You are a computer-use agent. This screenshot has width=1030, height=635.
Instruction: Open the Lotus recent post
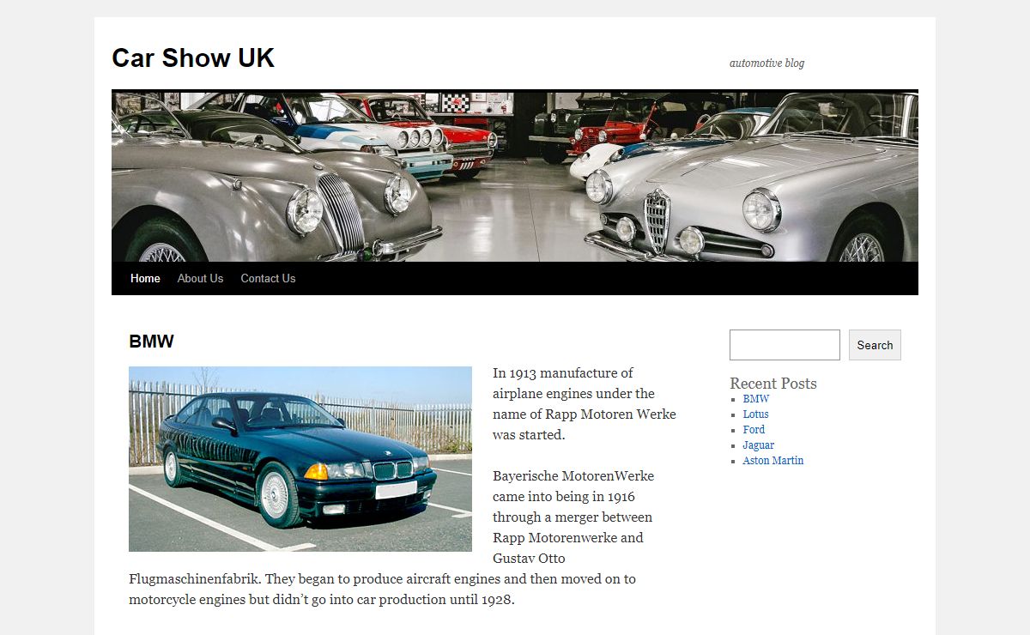pos(756,414)
